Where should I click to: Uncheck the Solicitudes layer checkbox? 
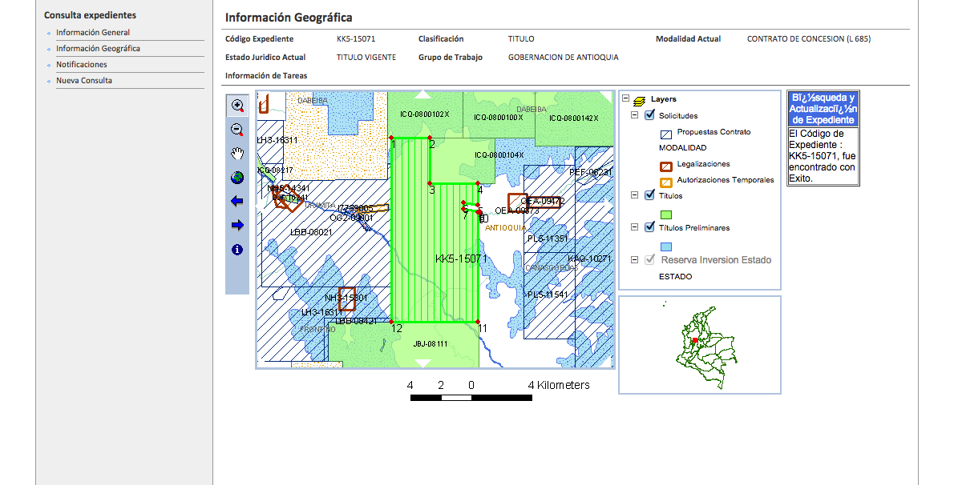click(649, 115)
